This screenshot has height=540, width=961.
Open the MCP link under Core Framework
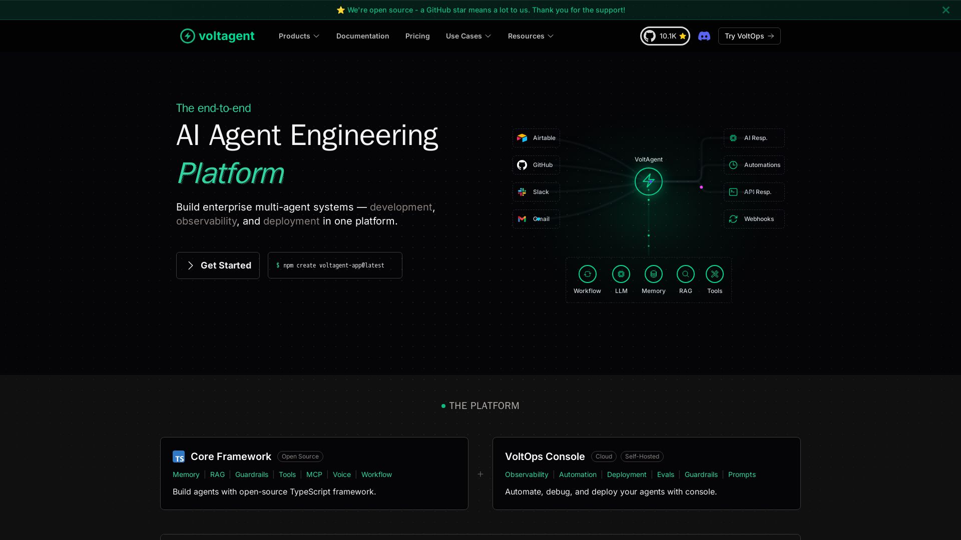[x=314, y=474]
